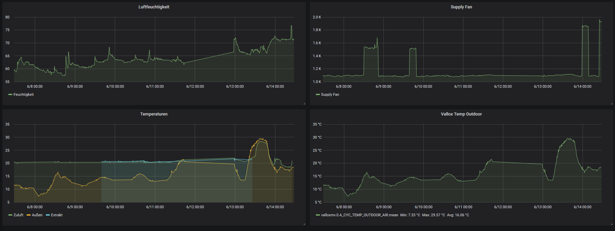Toggle the Extrakt series in the legend

point(57,215)
